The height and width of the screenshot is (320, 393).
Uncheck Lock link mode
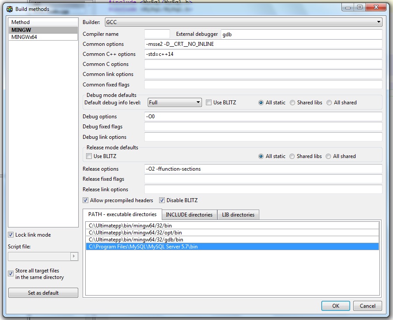tap(11, 235)
